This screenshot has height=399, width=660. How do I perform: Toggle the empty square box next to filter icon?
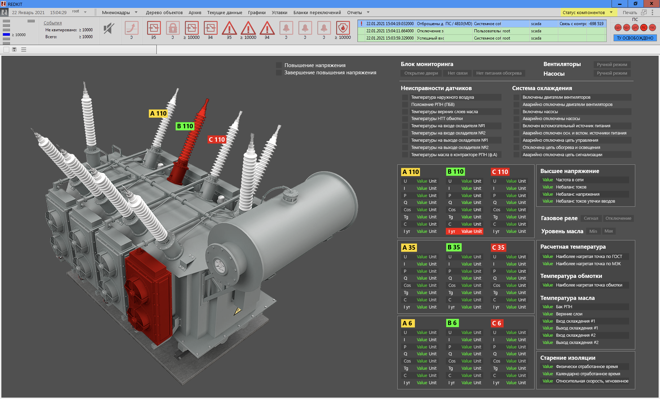[6, 50]
